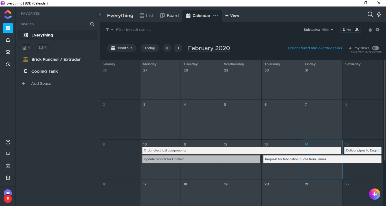
Task: Open the dashboards gauge icon
Action: tap(8, 64)
